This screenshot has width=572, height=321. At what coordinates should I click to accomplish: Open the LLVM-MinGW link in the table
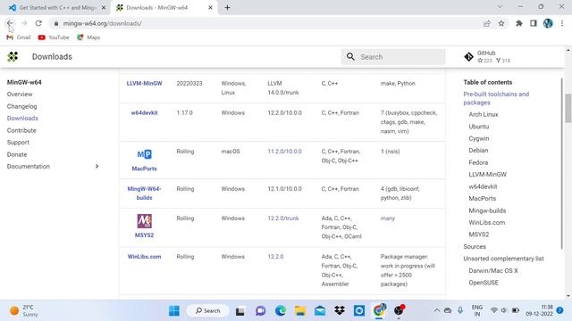[x=144, y=83]
